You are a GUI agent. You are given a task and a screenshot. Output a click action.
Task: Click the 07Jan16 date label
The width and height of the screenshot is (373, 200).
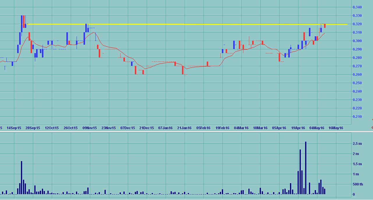coord(165,128)
